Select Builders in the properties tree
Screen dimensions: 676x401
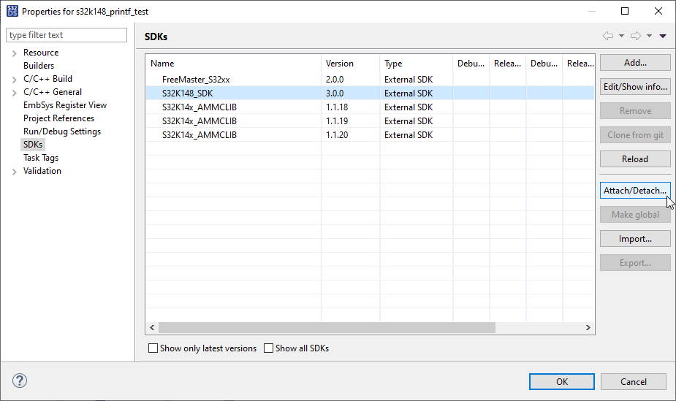pos(39,66)
